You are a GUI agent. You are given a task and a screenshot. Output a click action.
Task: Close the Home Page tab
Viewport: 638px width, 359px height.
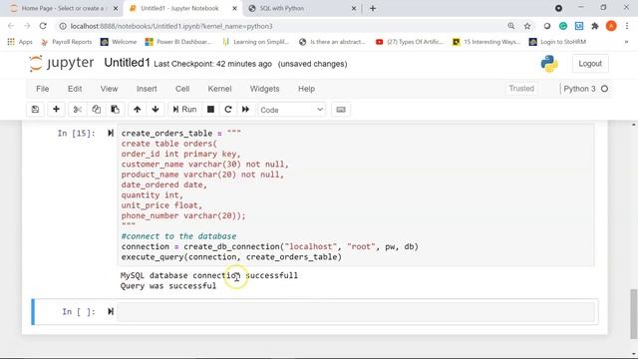click(x=116, y=8)
